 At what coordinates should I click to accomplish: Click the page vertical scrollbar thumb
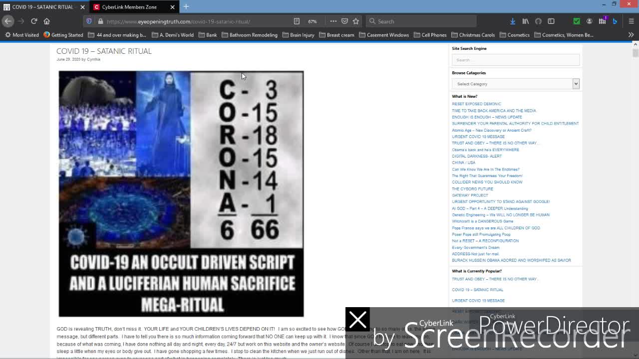(635, 53)
